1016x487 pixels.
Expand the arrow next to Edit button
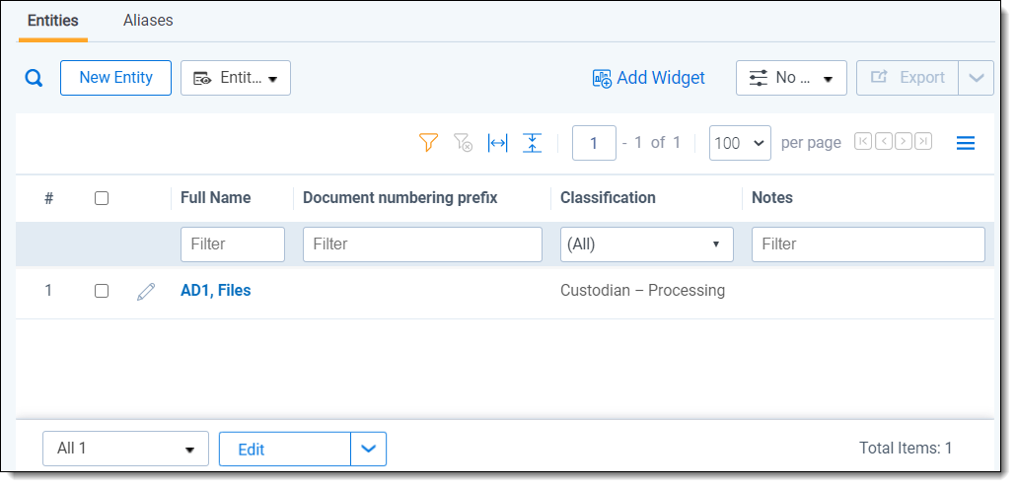pyautogui.click(x=369, y=449)
